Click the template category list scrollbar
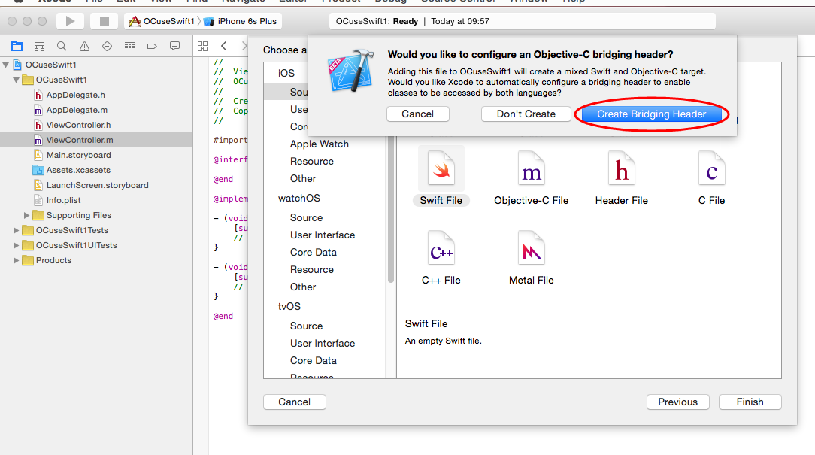Viewport: 815px width, 455px height. 390,211
